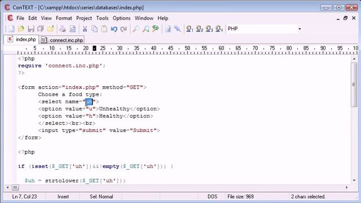The width and height of the screenshot is (361, 203).
Task: Click the 'Sel: Normal' status text
Action: (x=102, y=197)
